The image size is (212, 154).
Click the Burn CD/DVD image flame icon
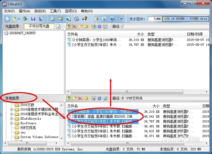[85, 19]
